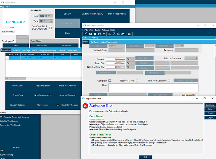The width and height of the screenshot is (216, 159).
Task: Toggle the Request Move checkbox
Action: pyautogui.click(x=137, y=80)
